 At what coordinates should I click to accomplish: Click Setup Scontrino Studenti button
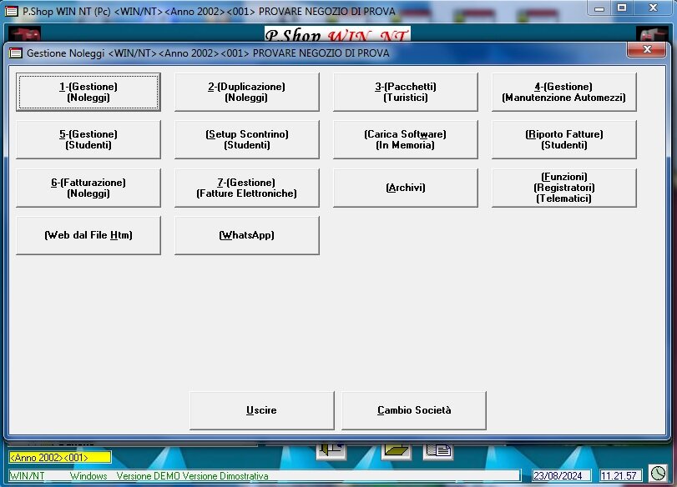tap(246, 139)
